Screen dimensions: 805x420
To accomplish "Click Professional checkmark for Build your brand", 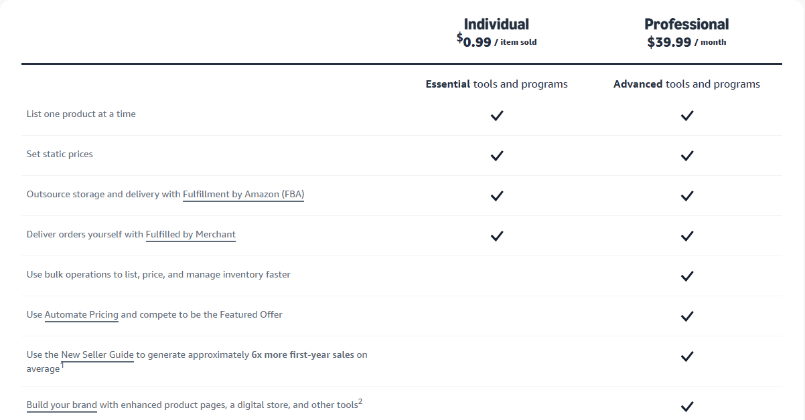I will [x=686, y=406].
